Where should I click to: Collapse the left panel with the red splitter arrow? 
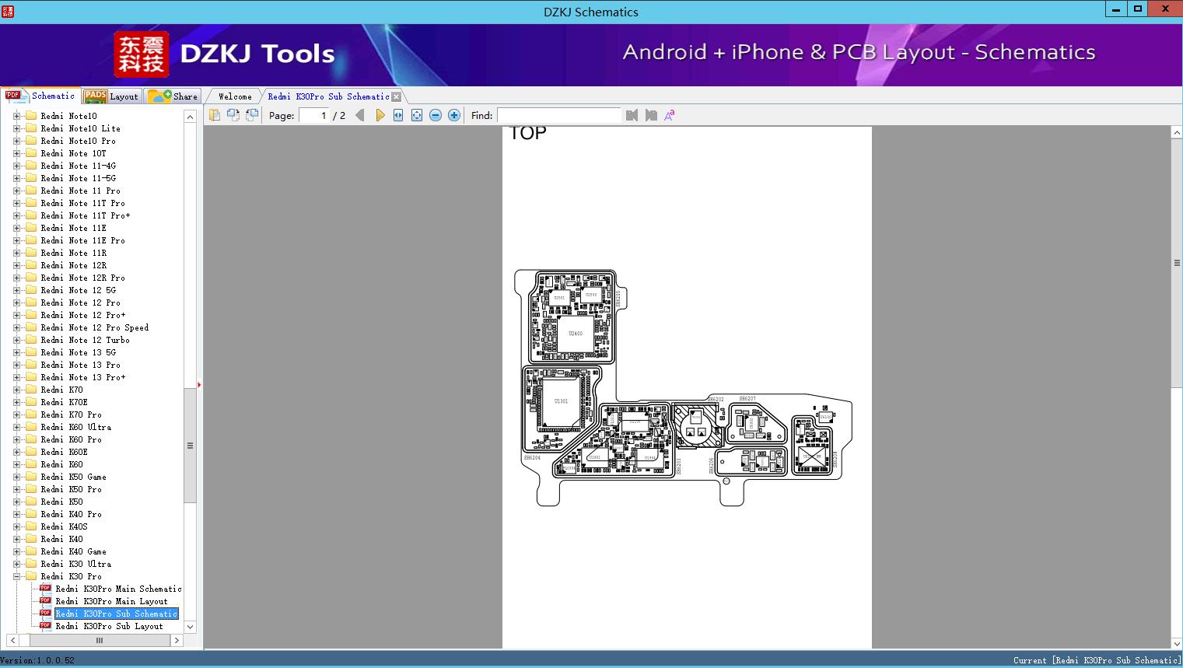pos(199,384)
